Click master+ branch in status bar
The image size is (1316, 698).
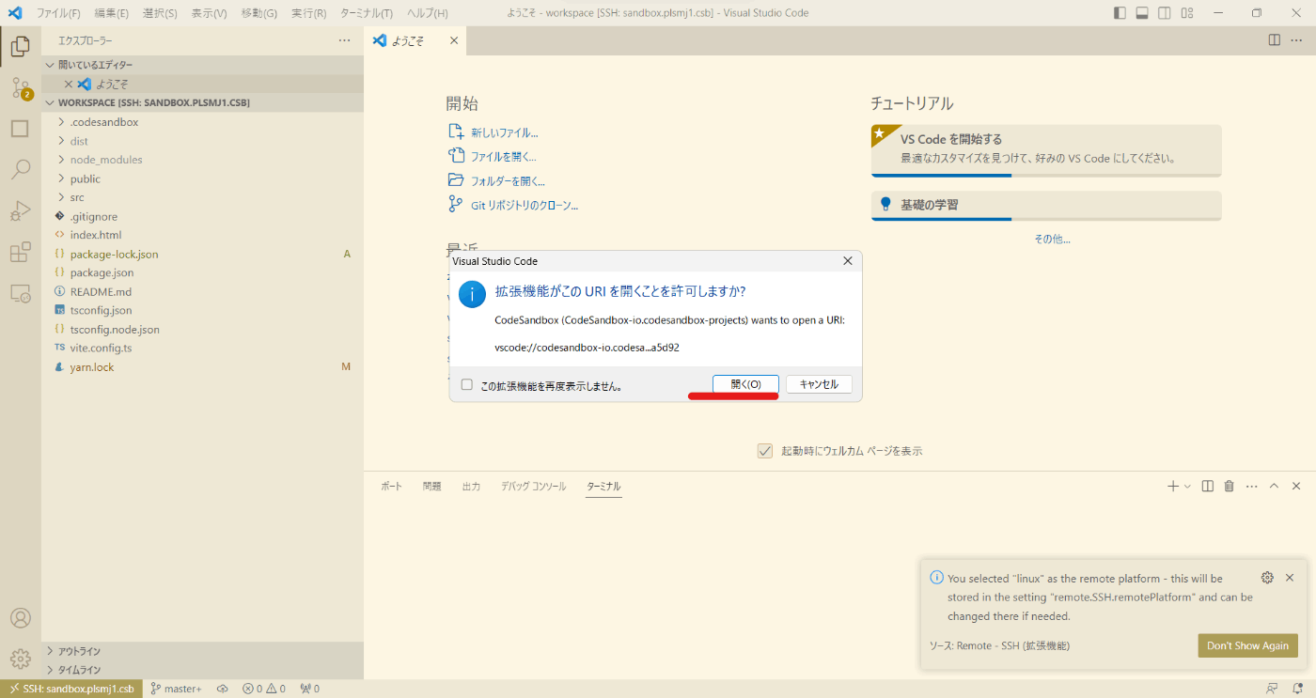pos(176,689)
